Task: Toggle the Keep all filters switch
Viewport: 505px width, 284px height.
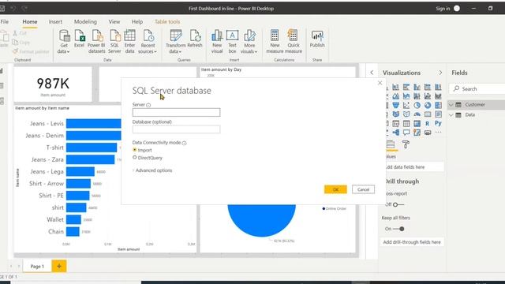Action: coord(398,229)
